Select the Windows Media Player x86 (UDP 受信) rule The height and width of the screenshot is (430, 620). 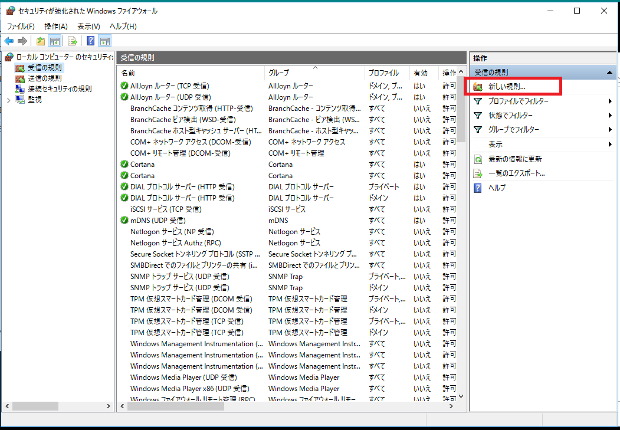click(190, 389)
